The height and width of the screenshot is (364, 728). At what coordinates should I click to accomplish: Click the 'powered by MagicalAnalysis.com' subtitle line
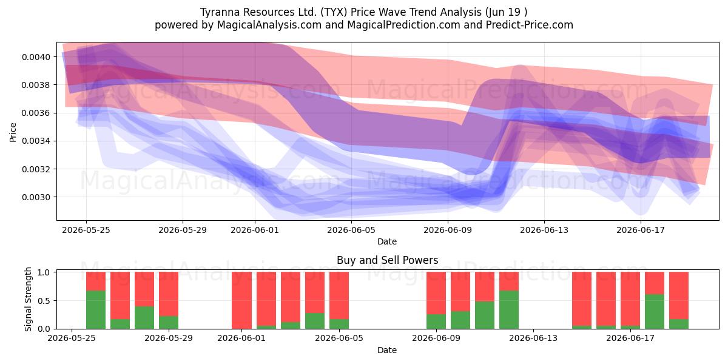363,25
